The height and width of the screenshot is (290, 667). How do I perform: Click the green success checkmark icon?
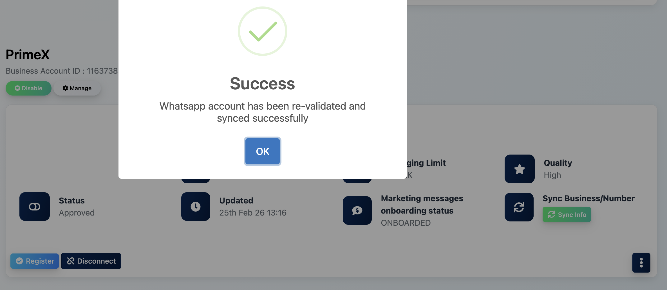pos(262,31)
